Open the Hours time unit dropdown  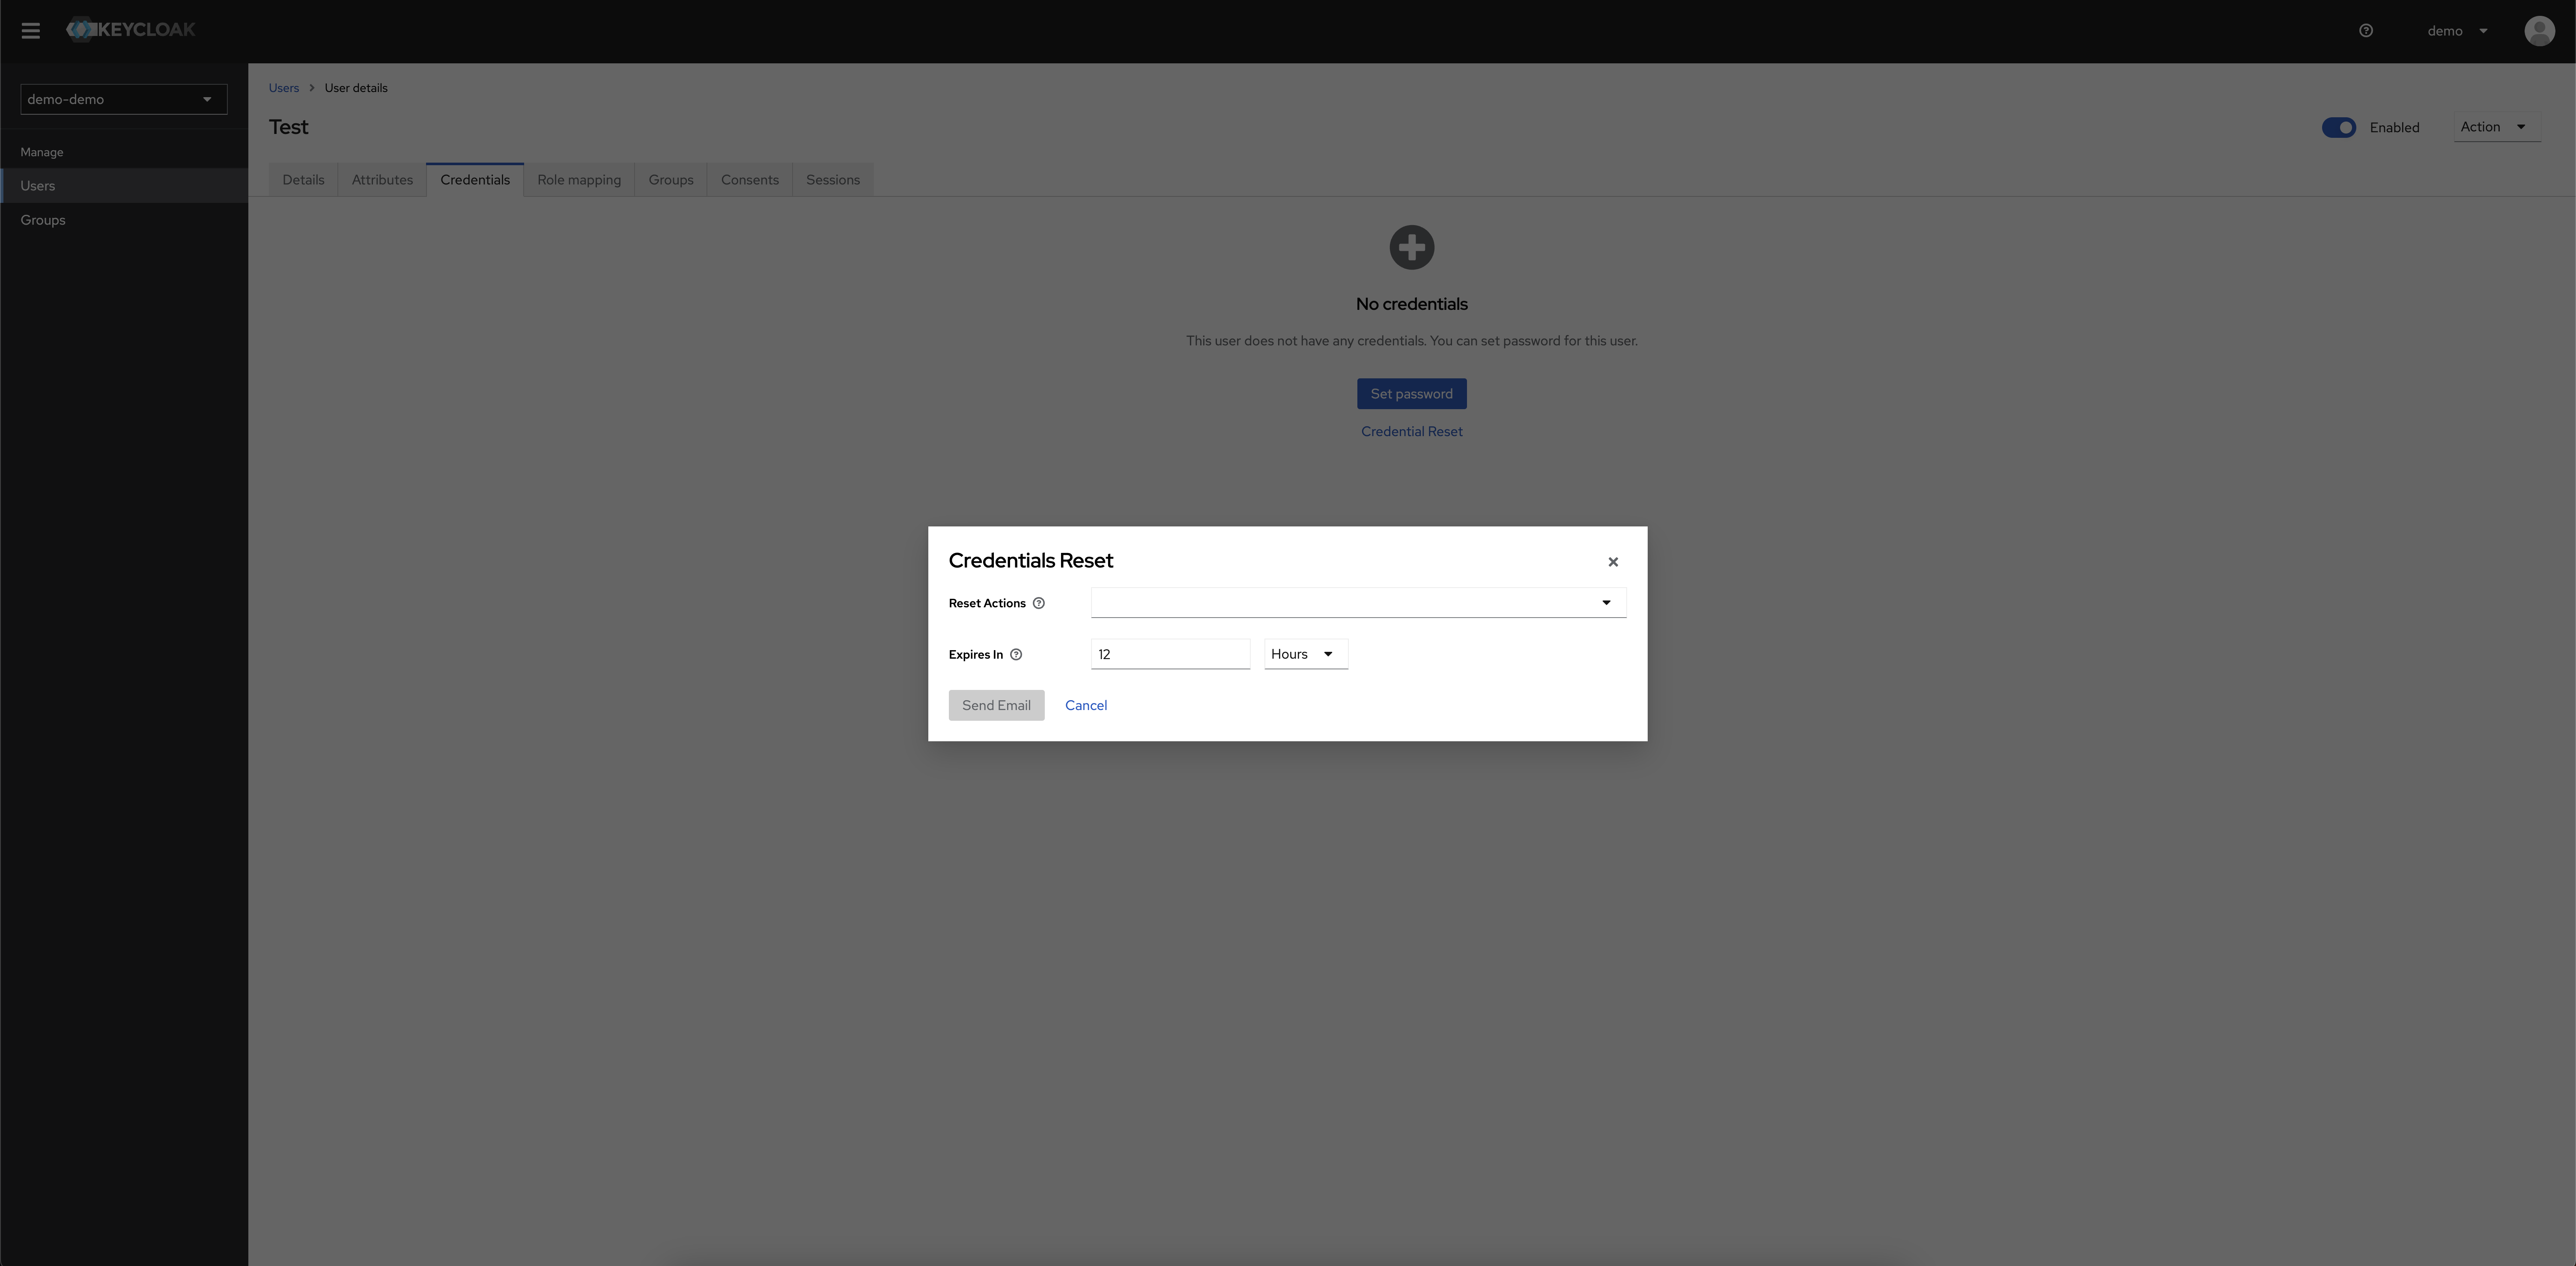tap(1306, 654)
